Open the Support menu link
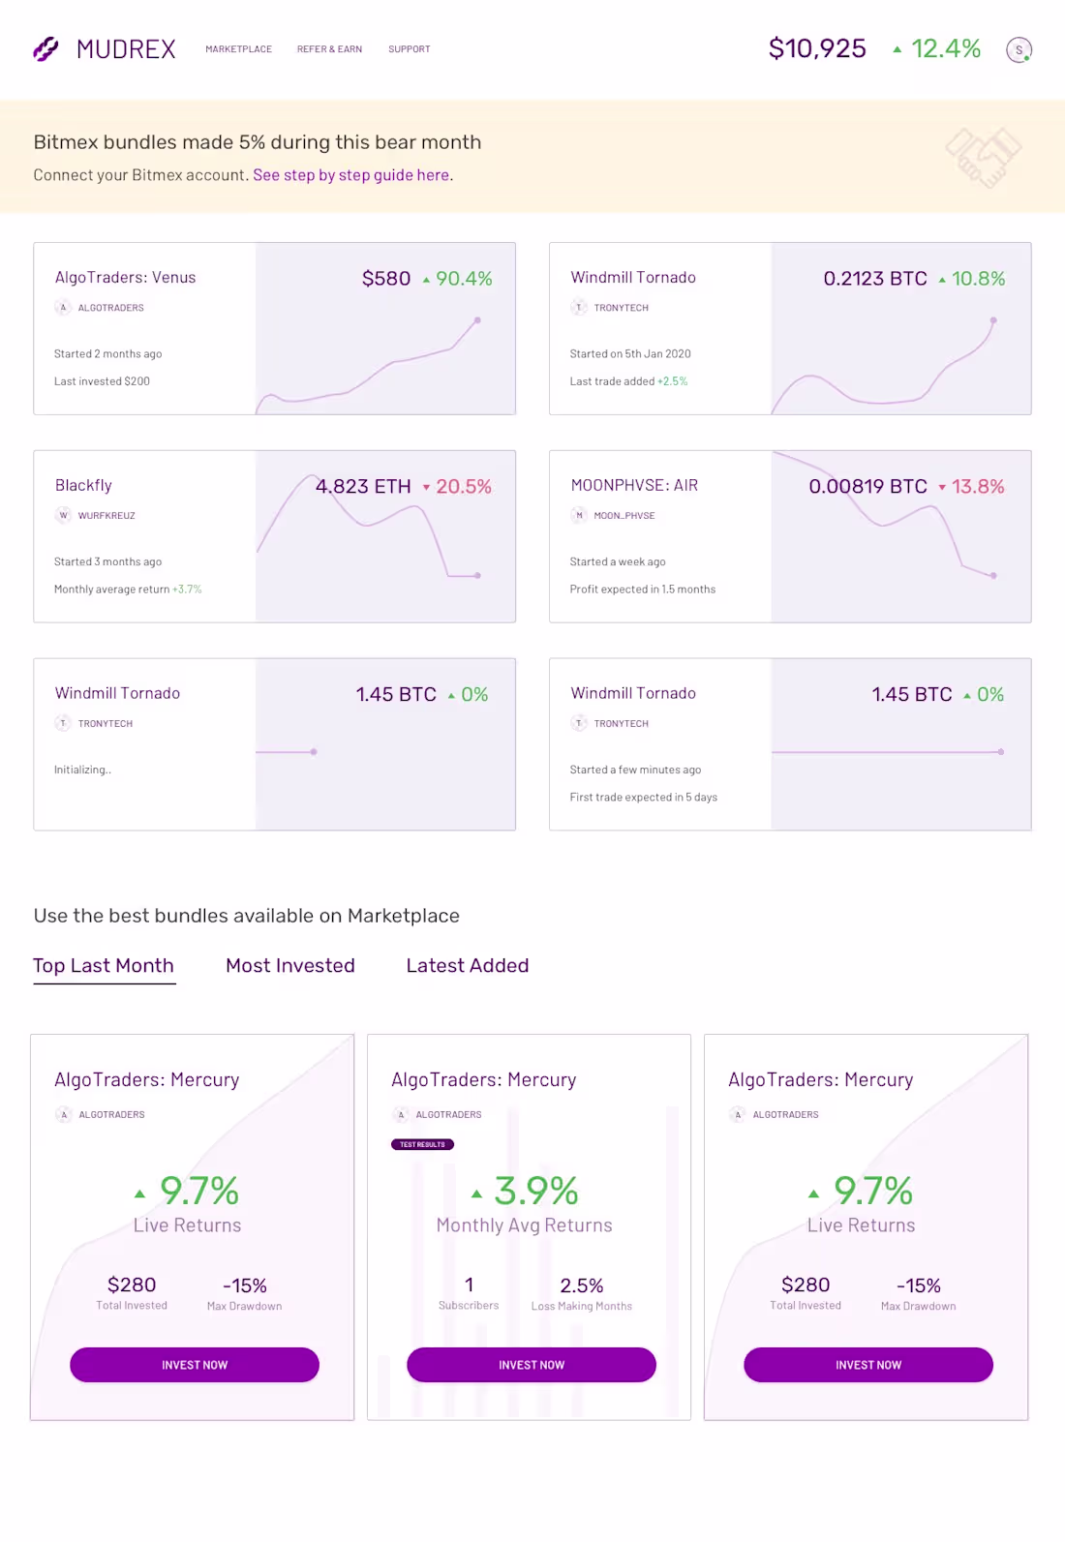Image resolution: width=1065 pixels, height=1542 pixels. [x=409, y=49]
